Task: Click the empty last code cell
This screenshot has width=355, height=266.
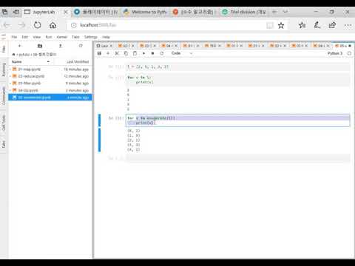Action: (237, 158)
